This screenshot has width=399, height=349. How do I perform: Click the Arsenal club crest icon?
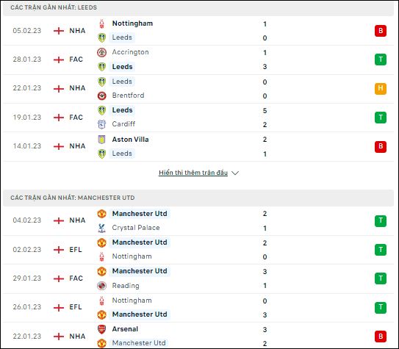click(102, 329)
